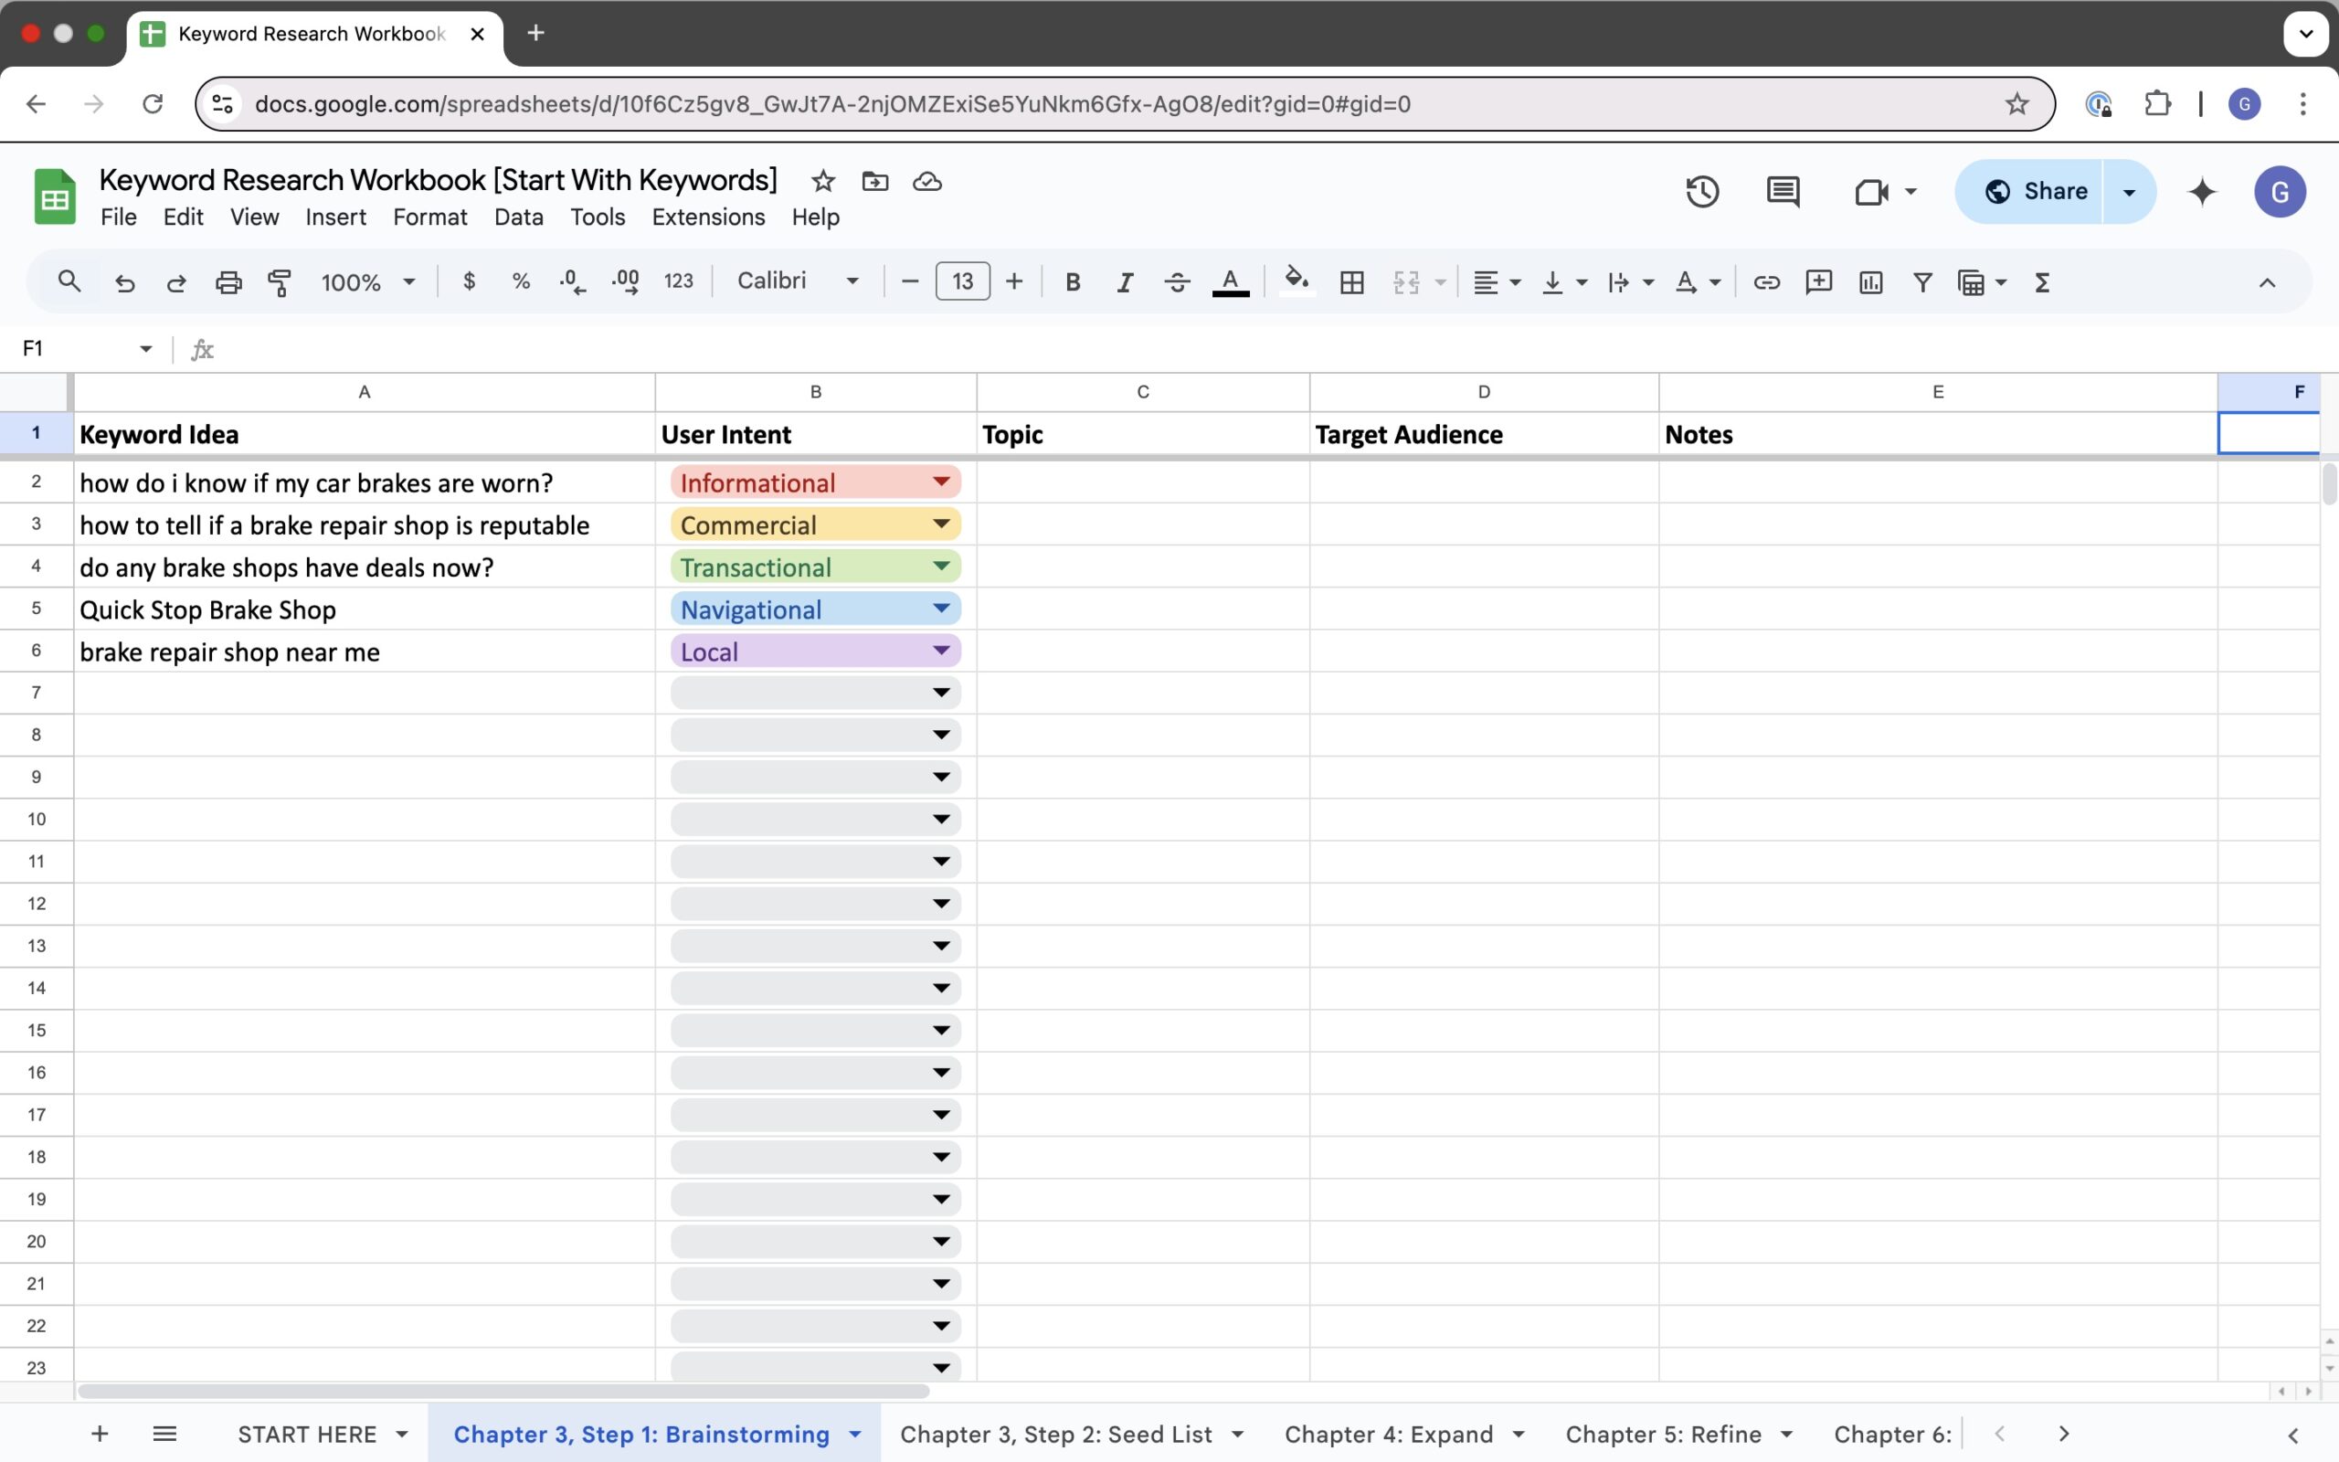Toggle bold formatting
The width and height of the screenshot is (2339, 1462).
coord(1072,282)
